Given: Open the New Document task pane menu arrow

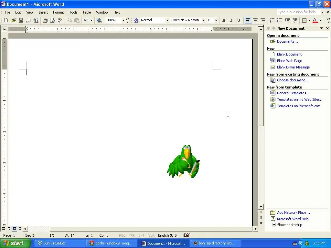Looking at the screenshot, I should [321, 28].
